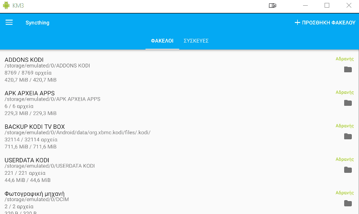Click the device display icon in title bar
This screenshot has height=214, width=359.
[272, 5]
